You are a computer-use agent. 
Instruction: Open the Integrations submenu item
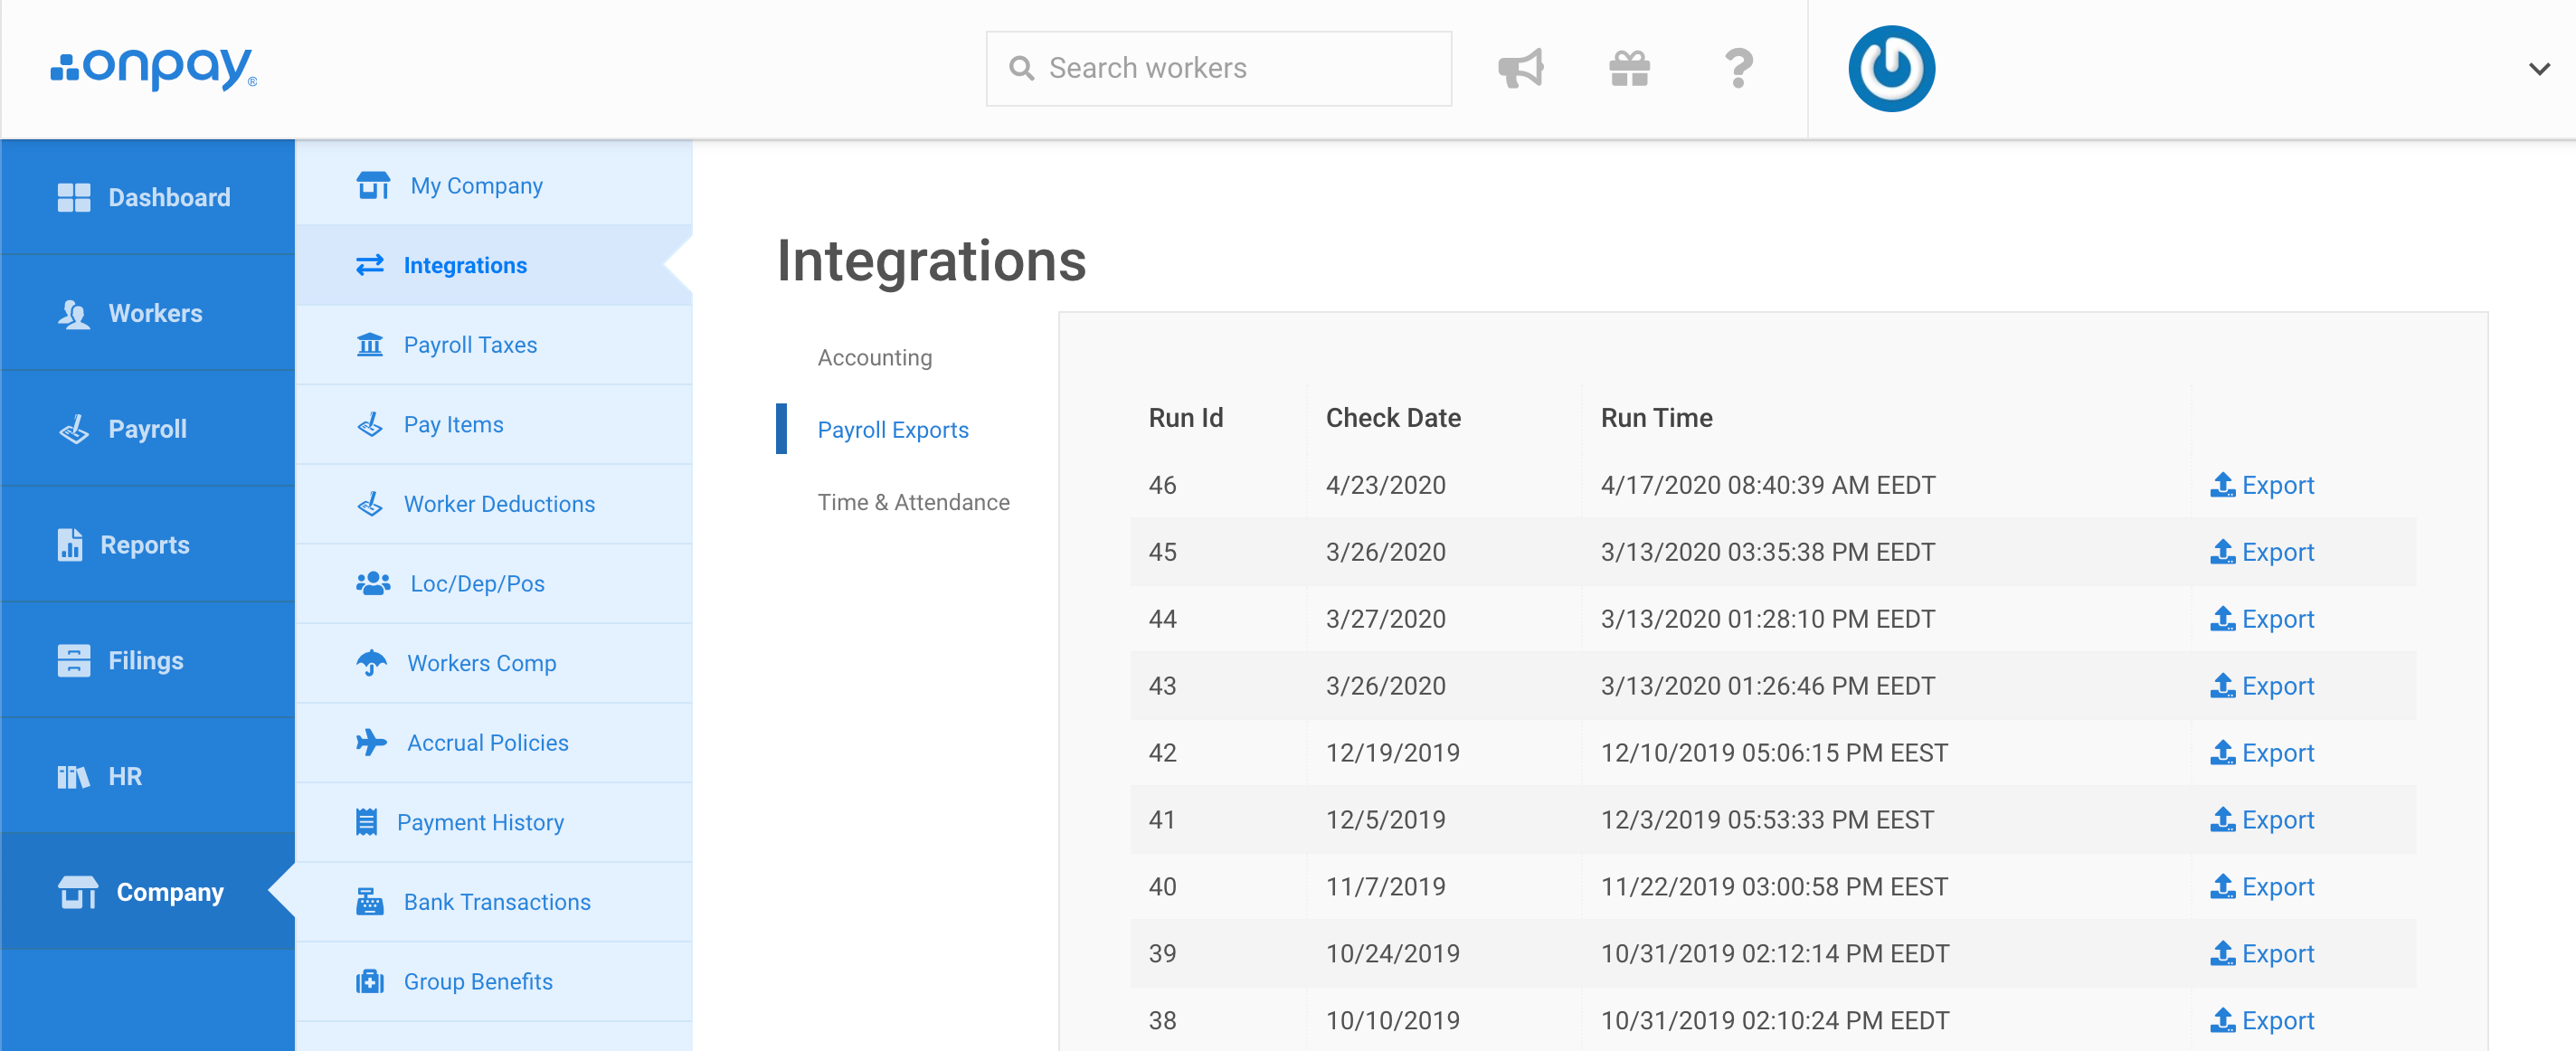point(467,264)
